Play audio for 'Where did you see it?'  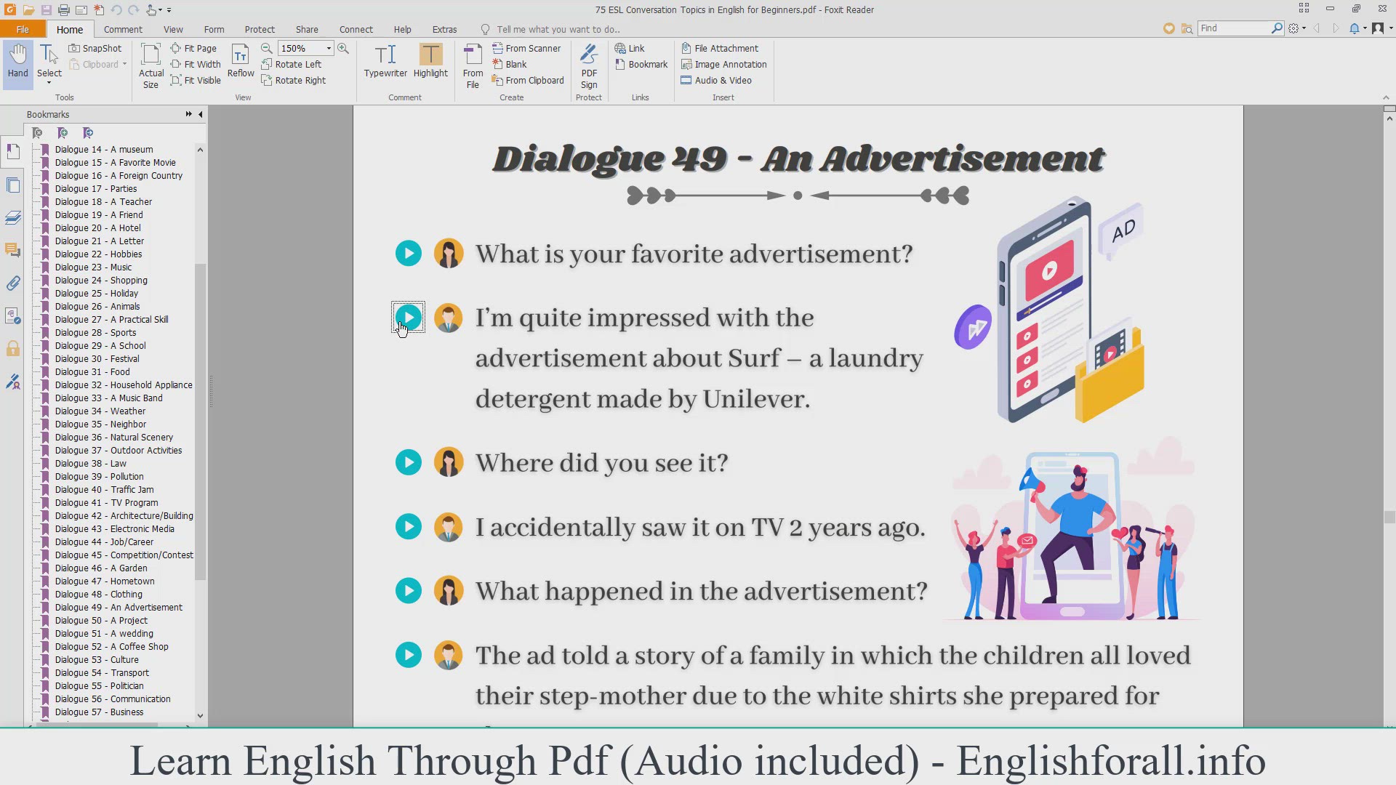[x=409, y=463]
